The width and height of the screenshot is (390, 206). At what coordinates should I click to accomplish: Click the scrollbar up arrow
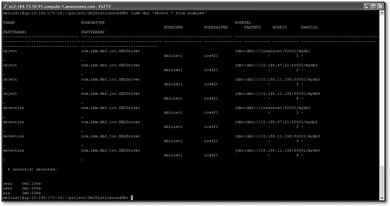[x=382, y=13]
